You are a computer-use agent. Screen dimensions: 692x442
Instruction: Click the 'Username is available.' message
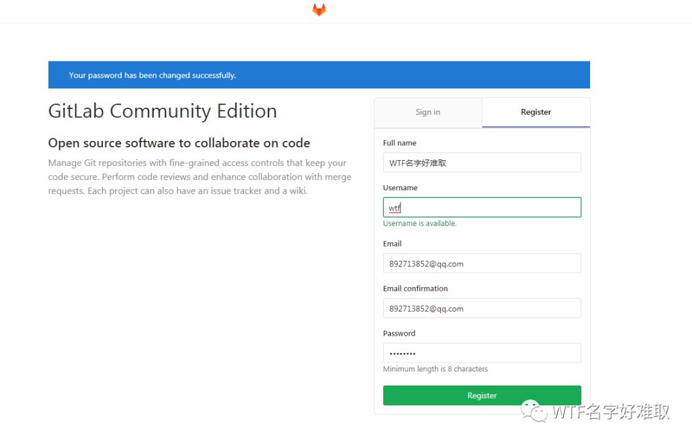tap(420, 224)
